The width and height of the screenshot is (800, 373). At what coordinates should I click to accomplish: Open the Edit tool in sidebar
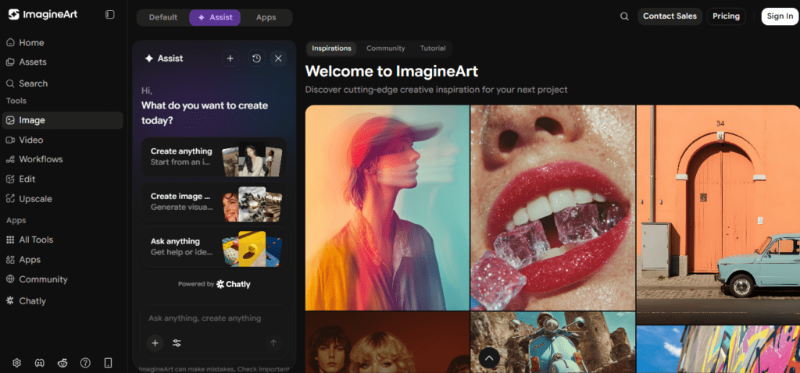pyautogui.click(x=61, y=179)
